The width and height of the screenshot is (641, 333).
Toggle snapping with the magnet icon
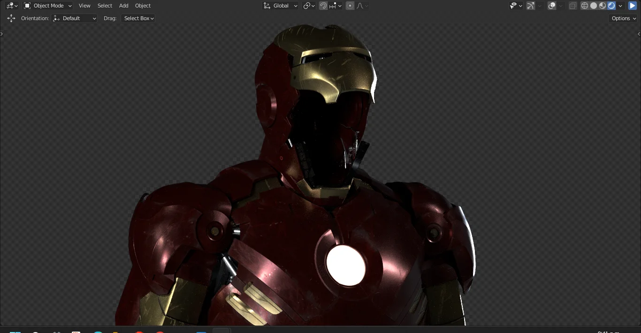click(x=323, y=6)
